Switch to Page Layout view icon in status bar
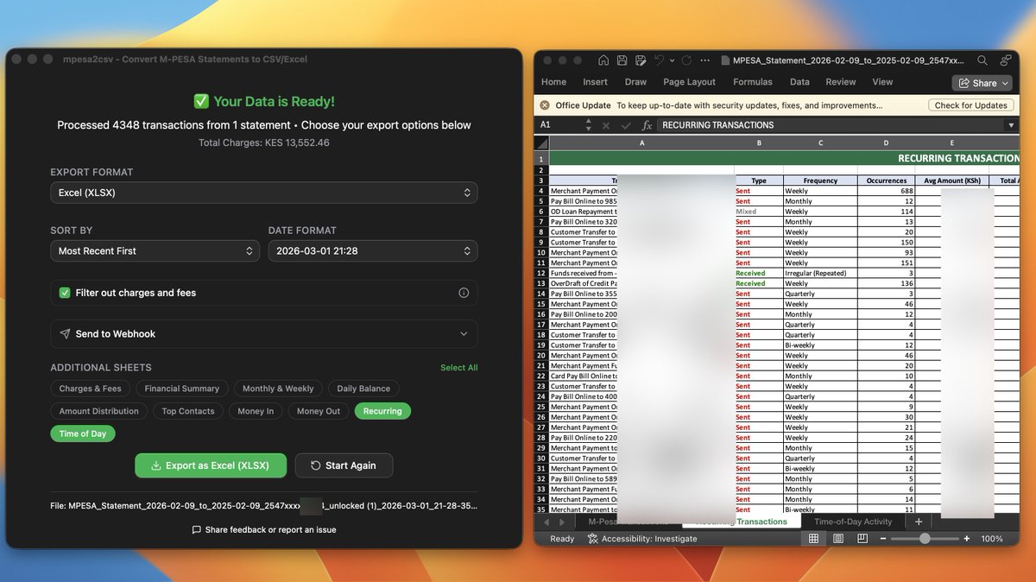The height and width of the screenshot is (582, 1036). pyautogui.click(x=837, y=539)
